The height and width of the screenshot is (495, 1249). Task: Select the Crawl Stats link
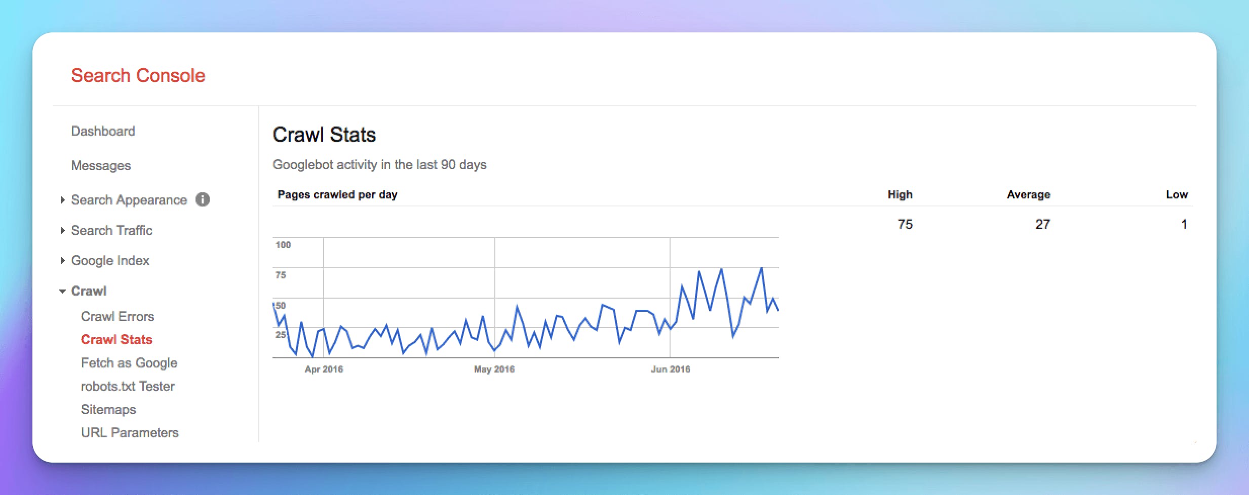click(x=116, y=340)
